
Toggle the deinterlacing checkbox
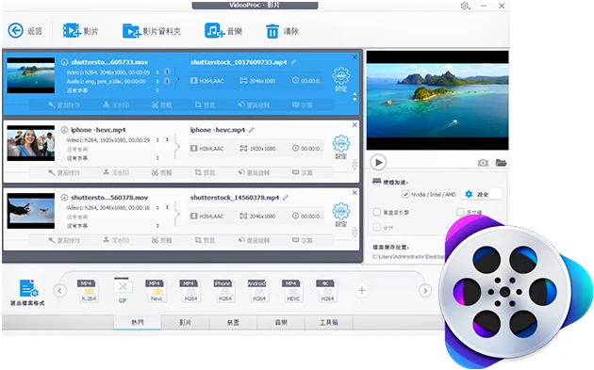[460, 212]
